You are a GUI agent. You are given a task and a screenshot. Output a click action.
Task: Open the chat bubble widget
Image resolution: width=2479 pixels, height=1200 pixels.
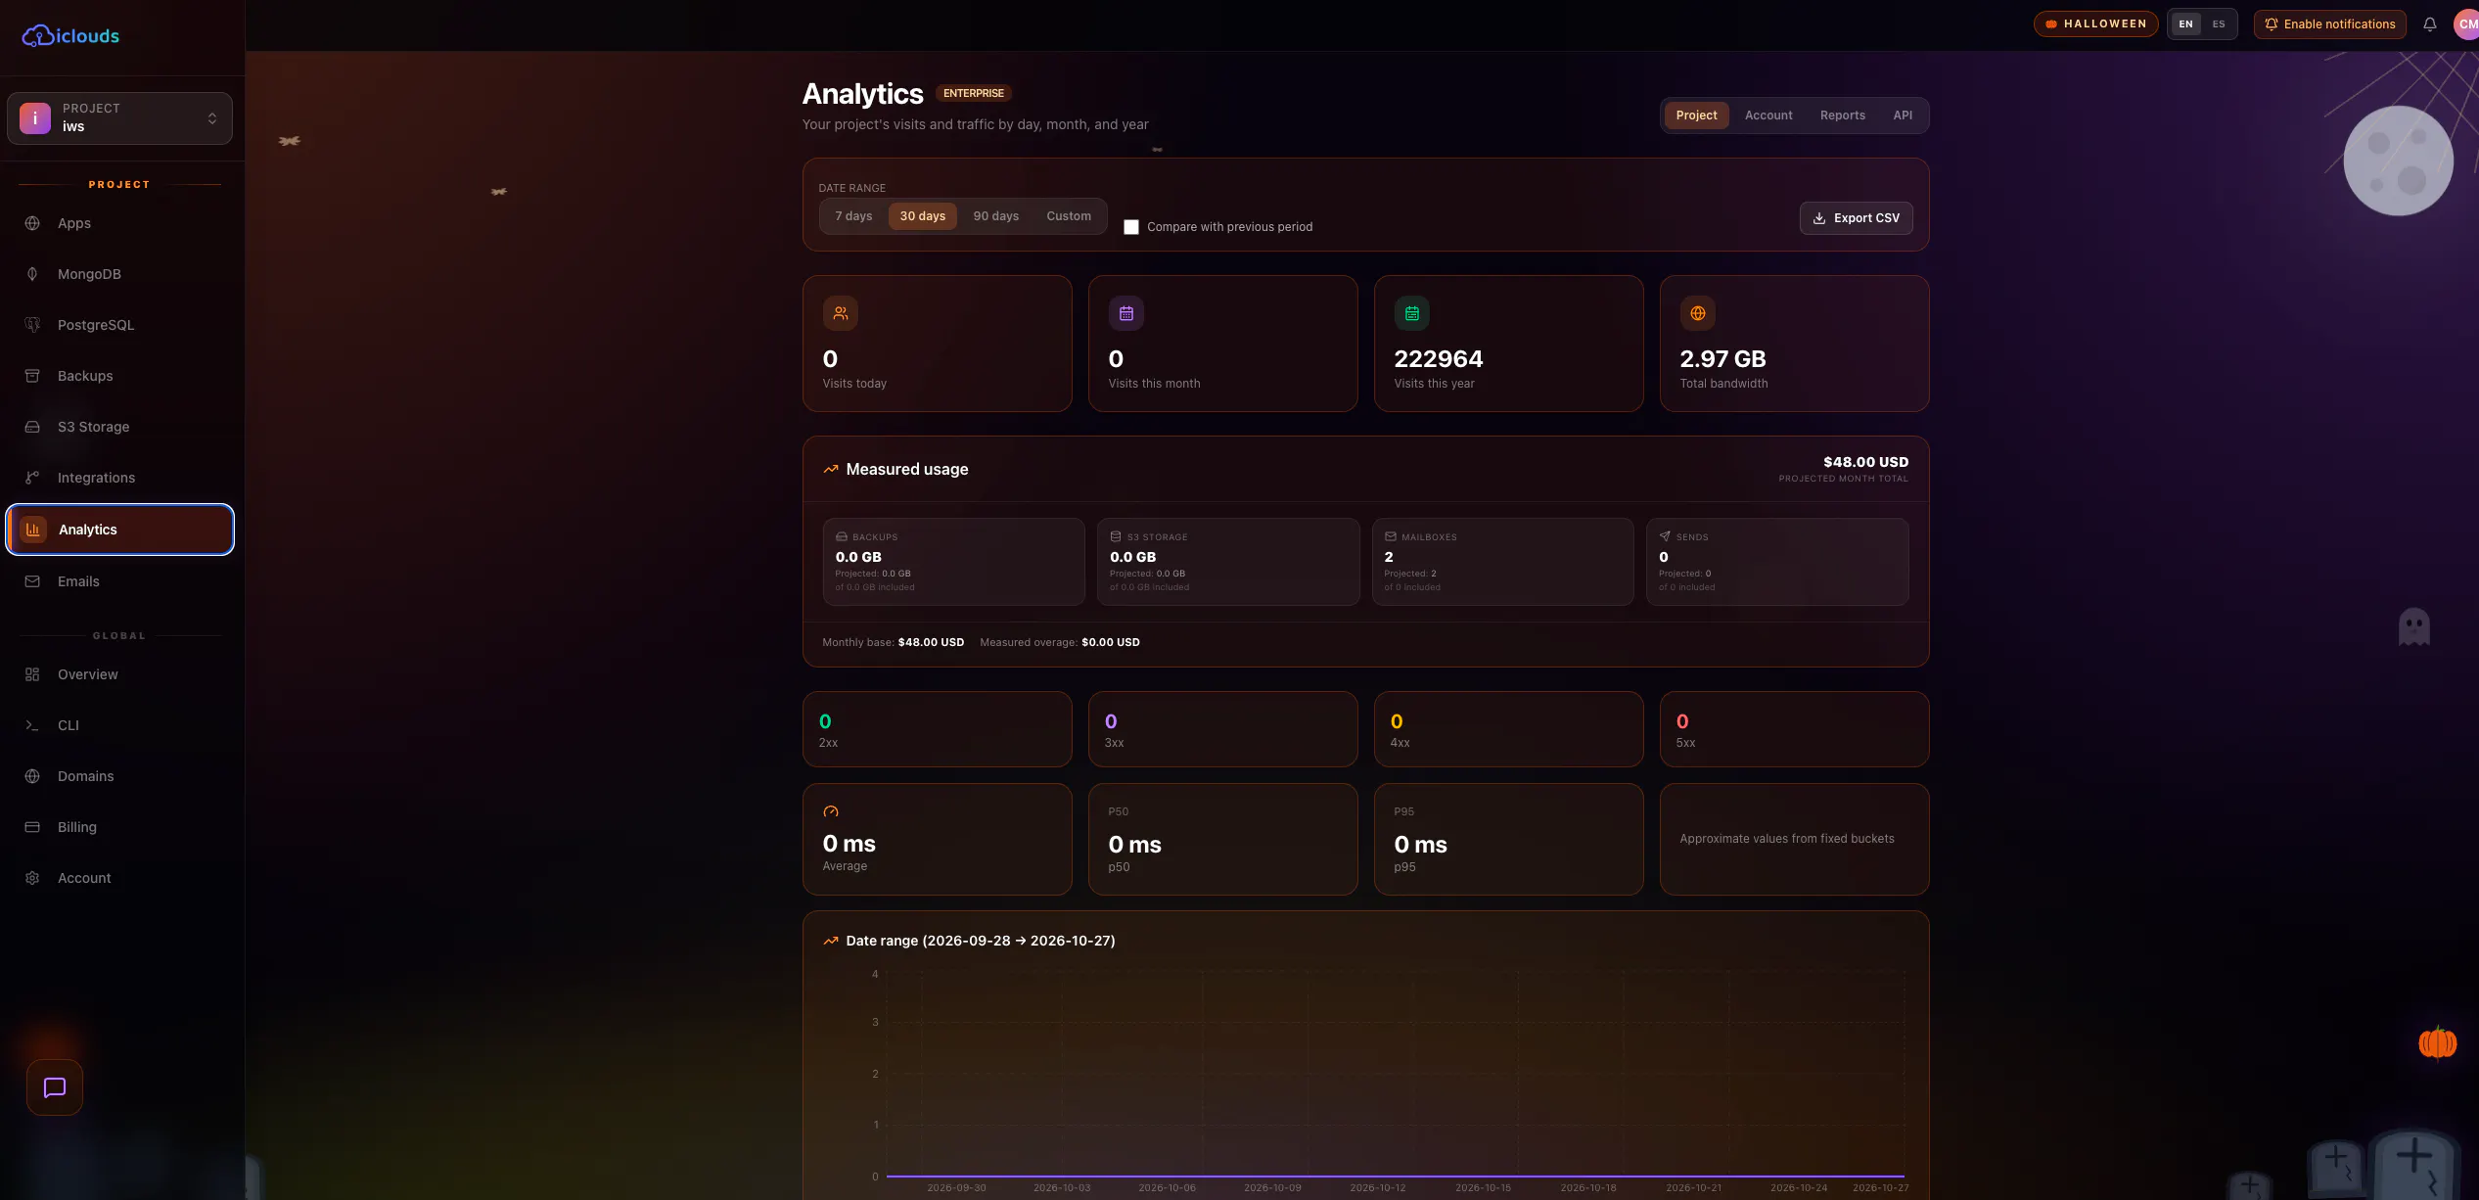(55, 1087)
